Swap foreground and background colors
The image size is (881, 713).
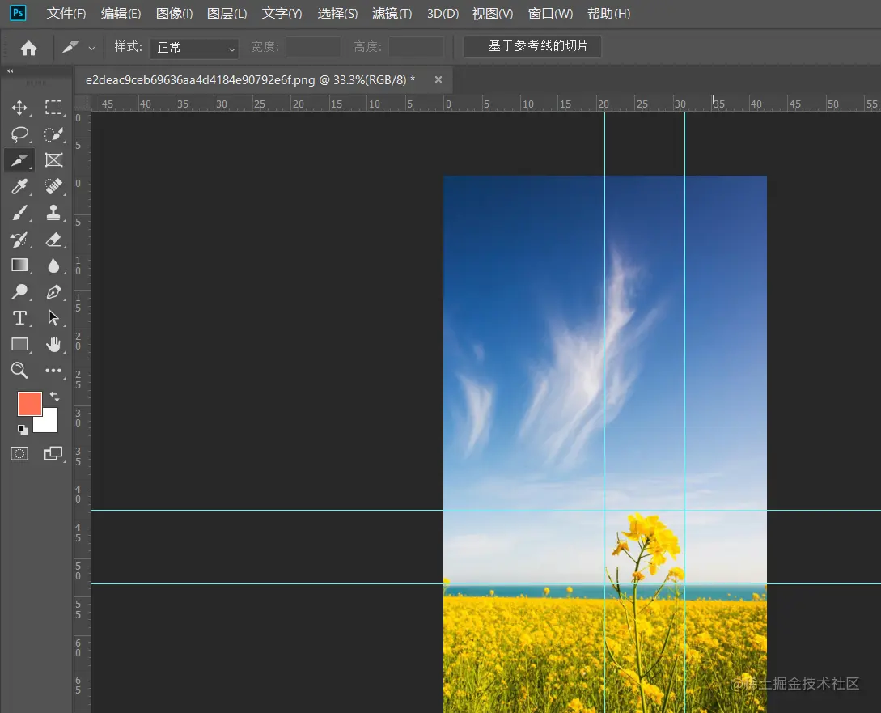point(54,396)
